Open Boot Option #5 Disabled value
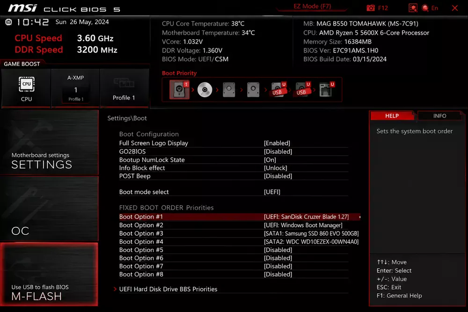Viewport: 468px width, 312px height. (278, 250)
